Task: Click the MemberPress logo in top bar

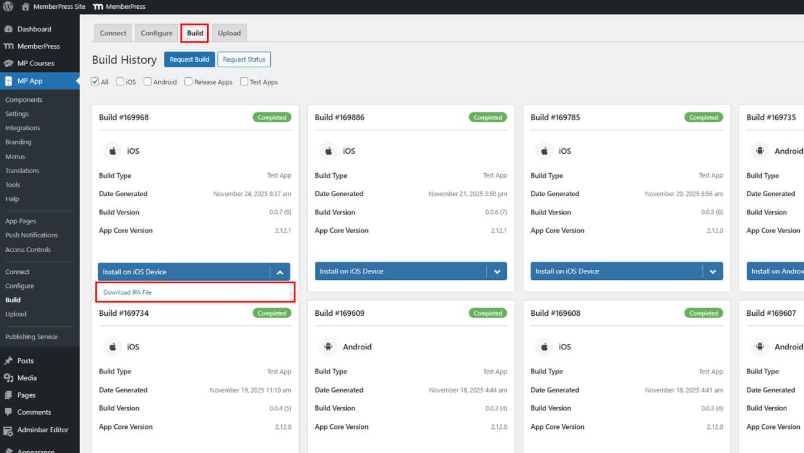Action: click(x=98, y=6)
